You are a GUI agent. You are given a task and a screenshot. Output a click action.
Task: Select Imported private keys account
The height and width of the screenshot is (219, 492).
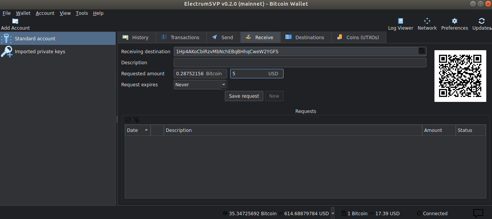point(58,51)
